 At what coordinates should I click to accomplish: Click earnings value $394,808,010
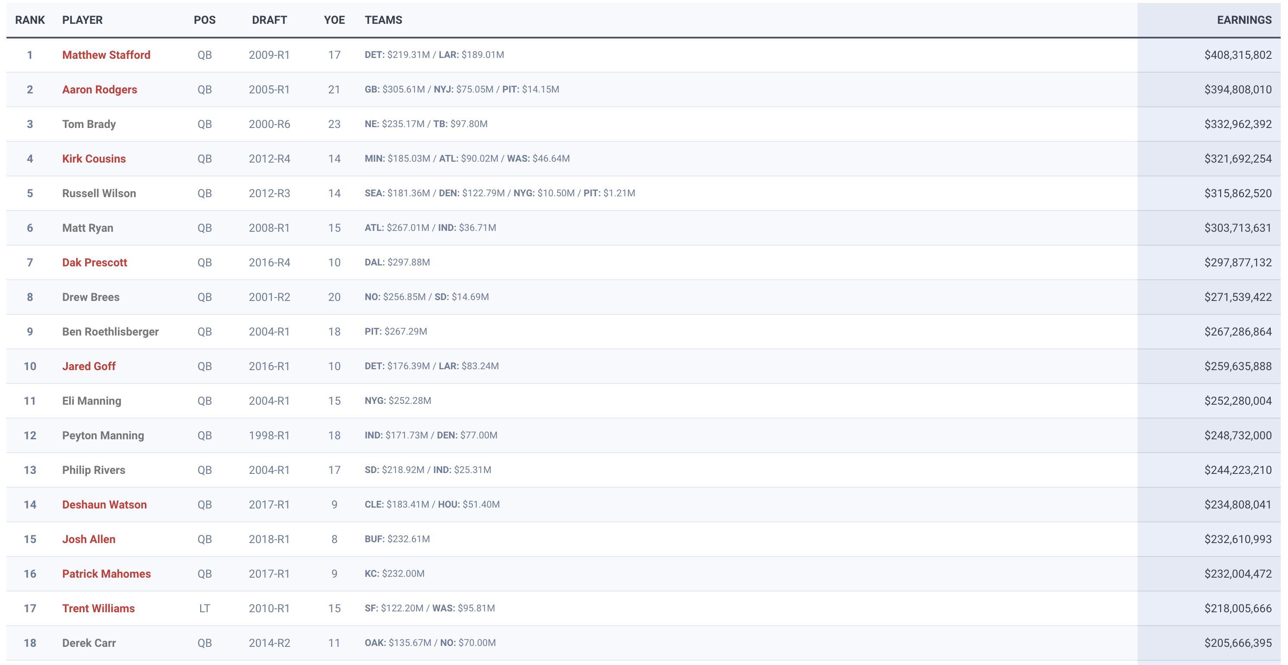[x=1237, y=90]
